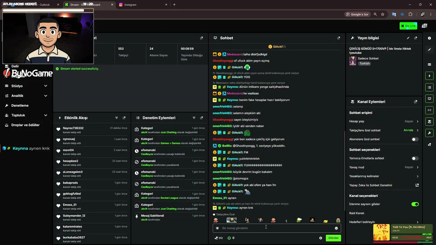The height and width of the screenshot is (245, 436).
Task: Click Keynna username in last chat message
Action: coord(233,208)
